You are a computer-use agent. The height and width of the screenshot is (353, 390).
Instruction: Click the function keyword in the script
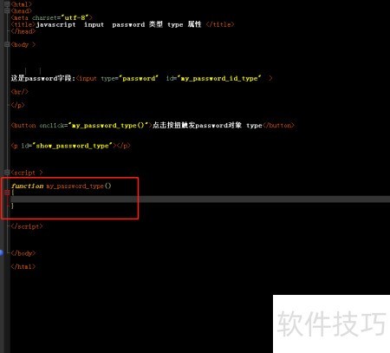coord(28,186)
